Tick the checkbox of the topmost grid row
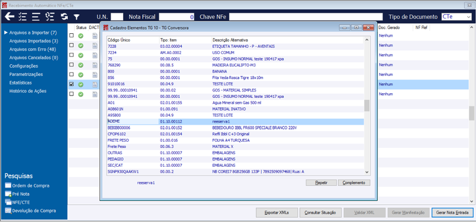The image size is (476, 222). pyautogui.click(x=71, y=36)
